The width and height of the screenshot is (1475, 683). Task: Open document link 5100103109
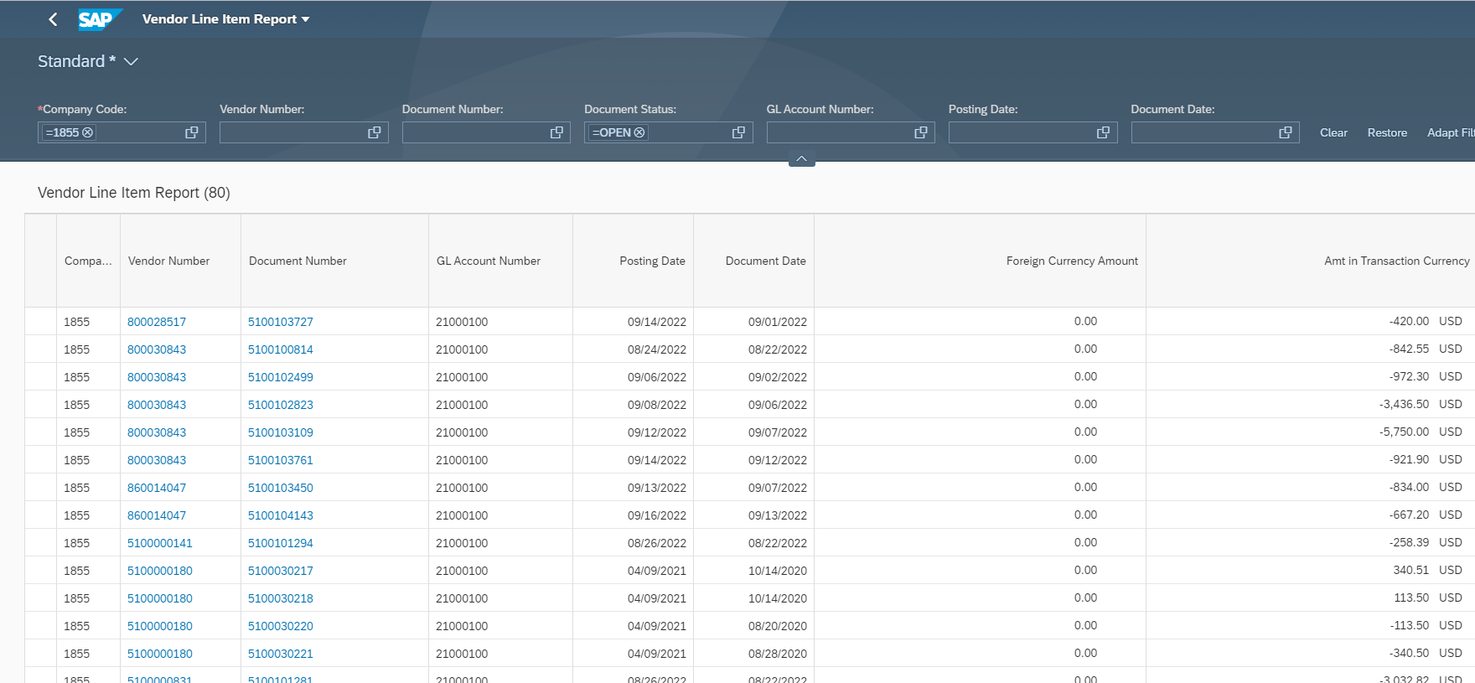coord(281,432)
